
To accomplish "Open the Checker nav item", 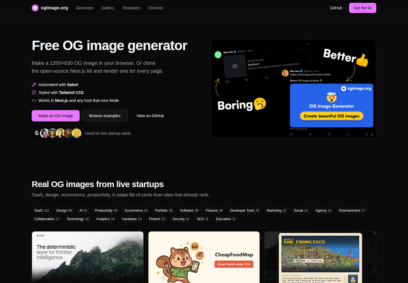I will 156,8.
